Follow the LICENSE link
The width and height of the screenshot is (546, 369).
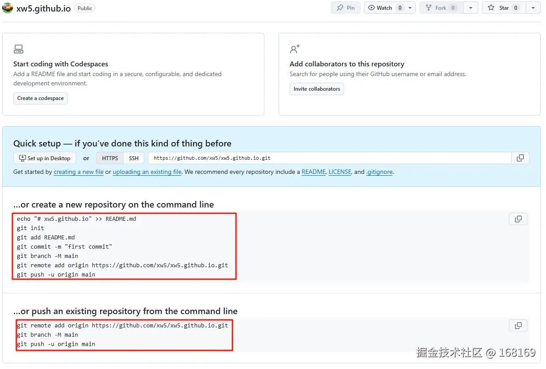340,172
